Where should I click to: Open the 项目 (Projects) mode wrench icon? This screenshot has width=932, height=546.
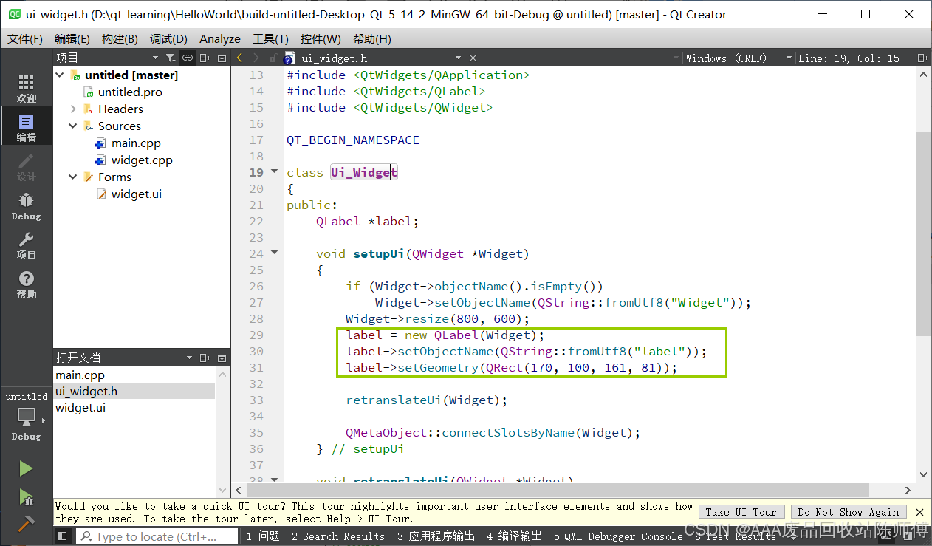click(x=26, y=245)
